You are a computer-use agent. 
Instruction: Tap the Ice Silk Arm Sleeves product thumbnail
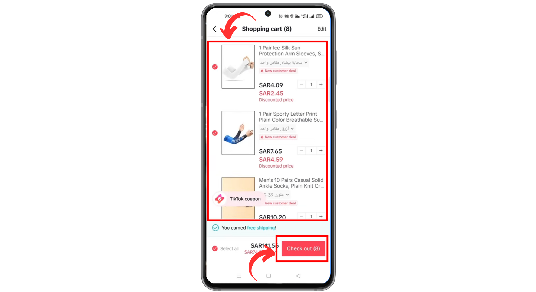tap(238, 67)
